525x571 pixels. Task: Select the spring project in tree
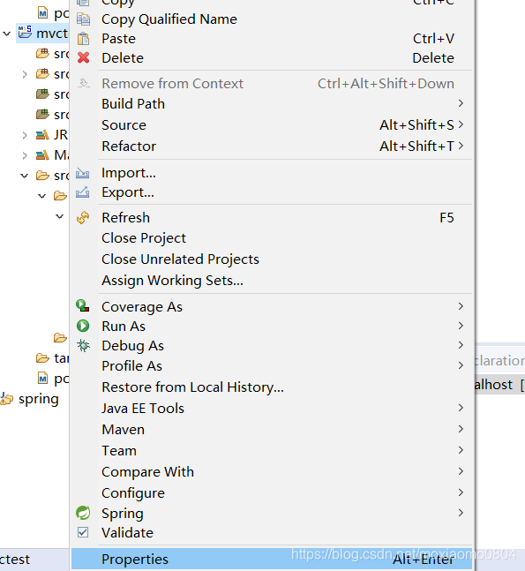click(x=38, y=399)
